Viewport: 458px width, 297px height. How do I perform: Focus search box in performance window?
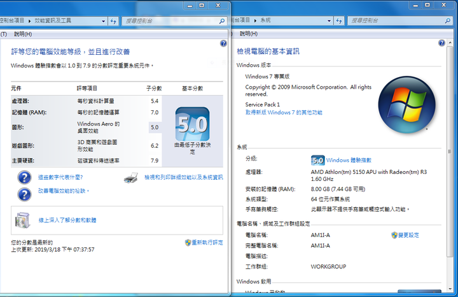point(171,21)
